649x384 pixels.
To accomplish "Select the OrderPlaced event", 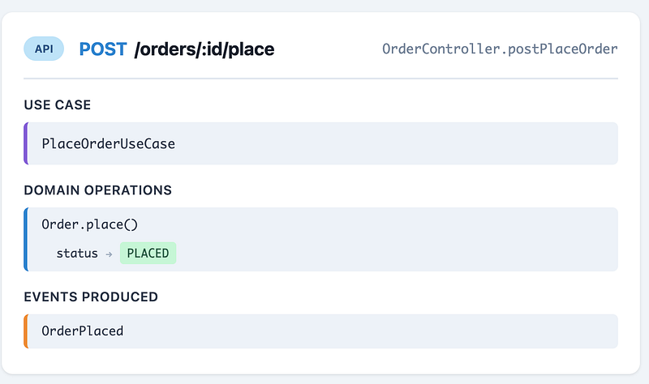I will [x=83, y=331].
